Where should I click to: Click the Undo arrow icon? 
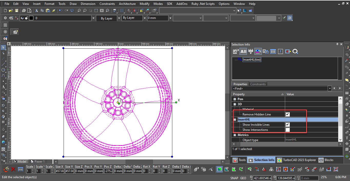(x=61, y=10)
